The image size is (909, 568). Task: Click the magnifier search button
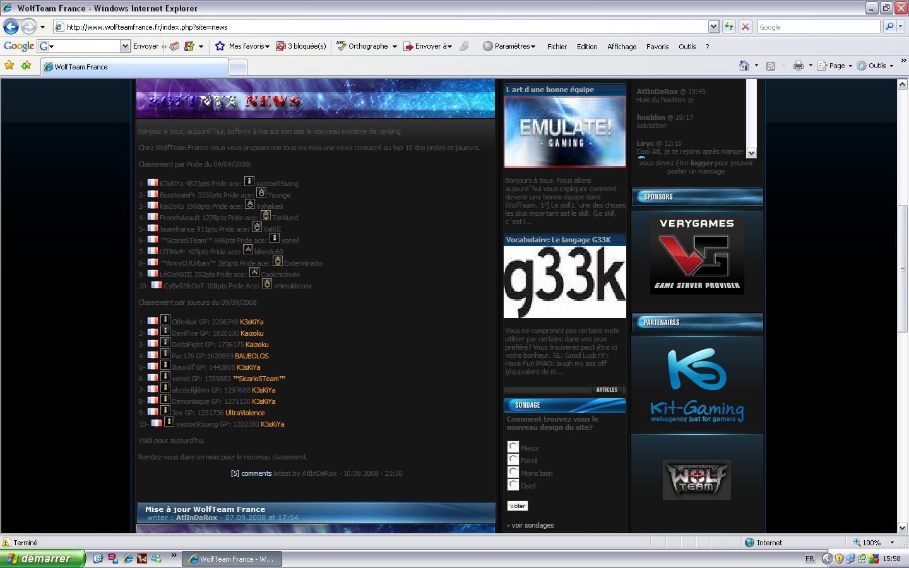pos(889,27)
